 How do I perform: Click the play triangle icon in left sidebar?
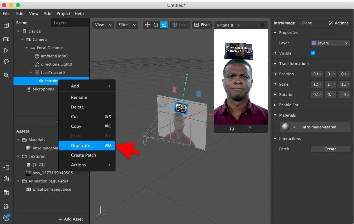(x=6, y=50)
